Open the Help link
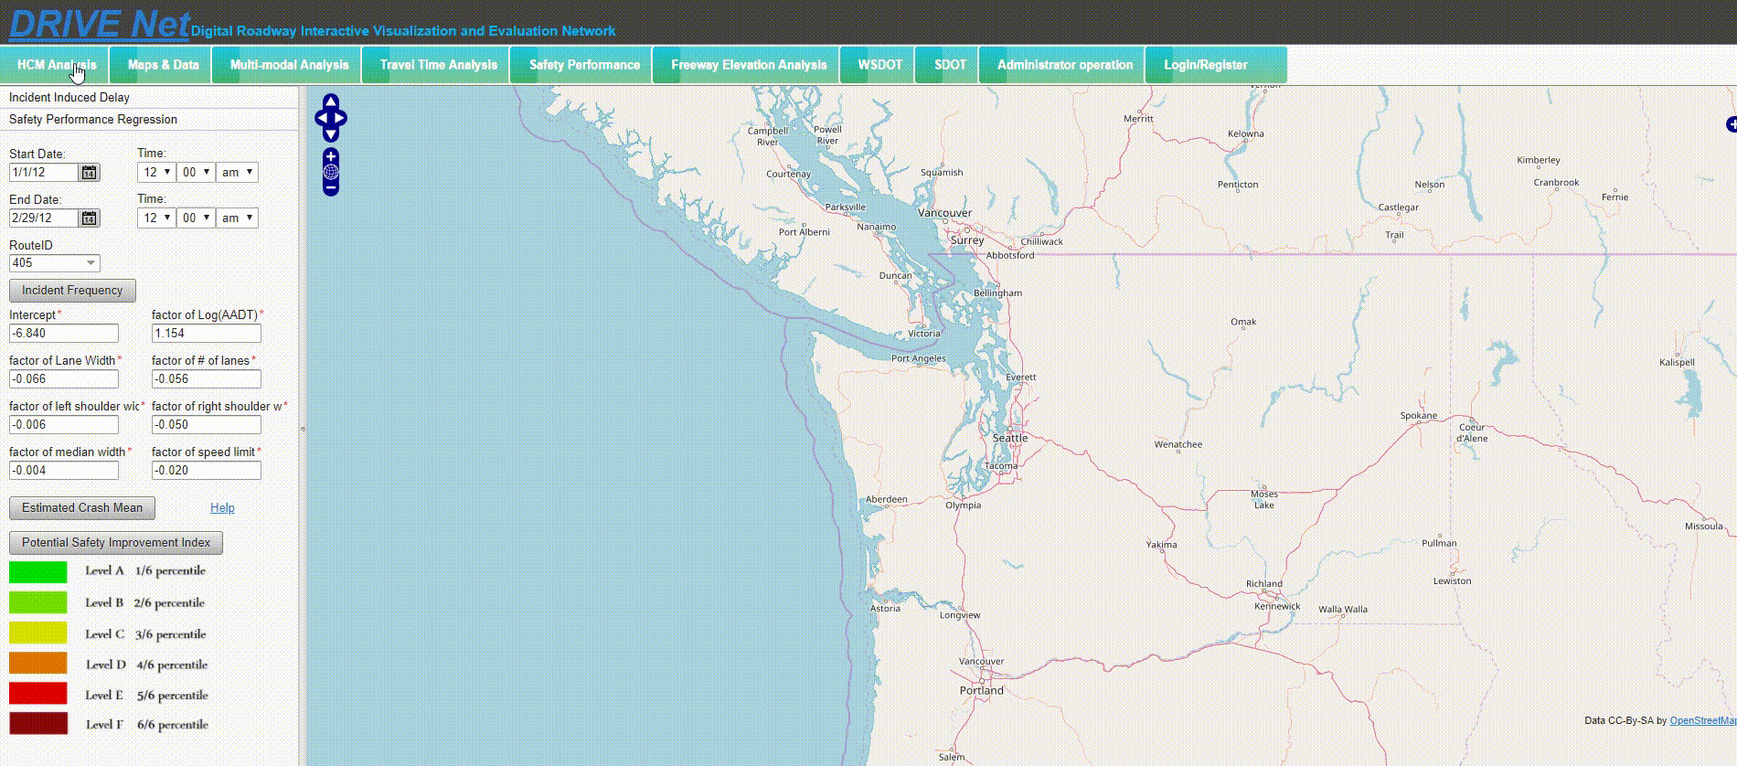1737x766 pixels. pos(222,508)
